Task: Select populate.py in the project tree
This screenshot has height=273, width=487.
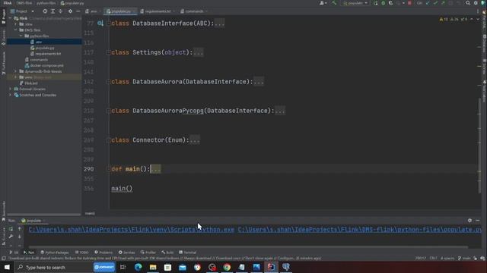Action: [45, 48]
